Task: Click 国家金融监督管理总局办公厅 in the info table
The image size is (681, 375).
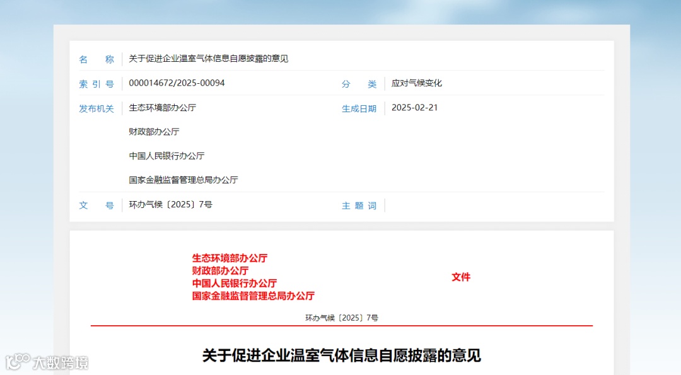Action: click(x=183, y=180)
